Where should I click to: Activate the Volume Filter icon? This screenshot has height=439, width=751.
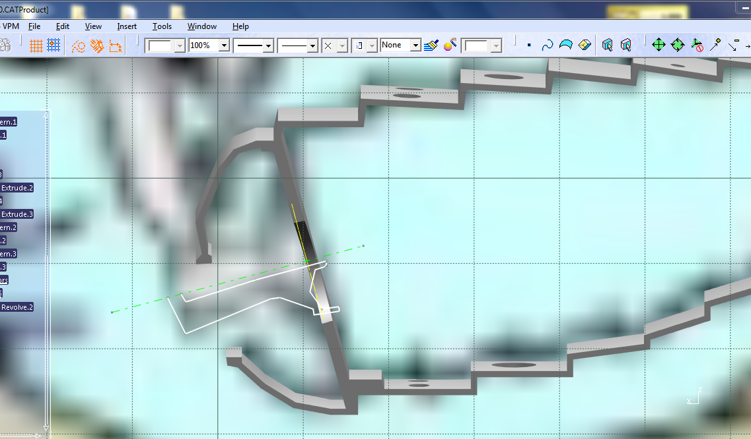tap(585, 45)
